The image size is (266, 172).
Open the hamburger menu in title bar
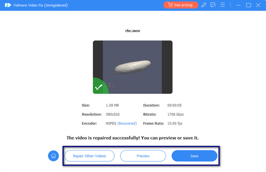point(222,5)
